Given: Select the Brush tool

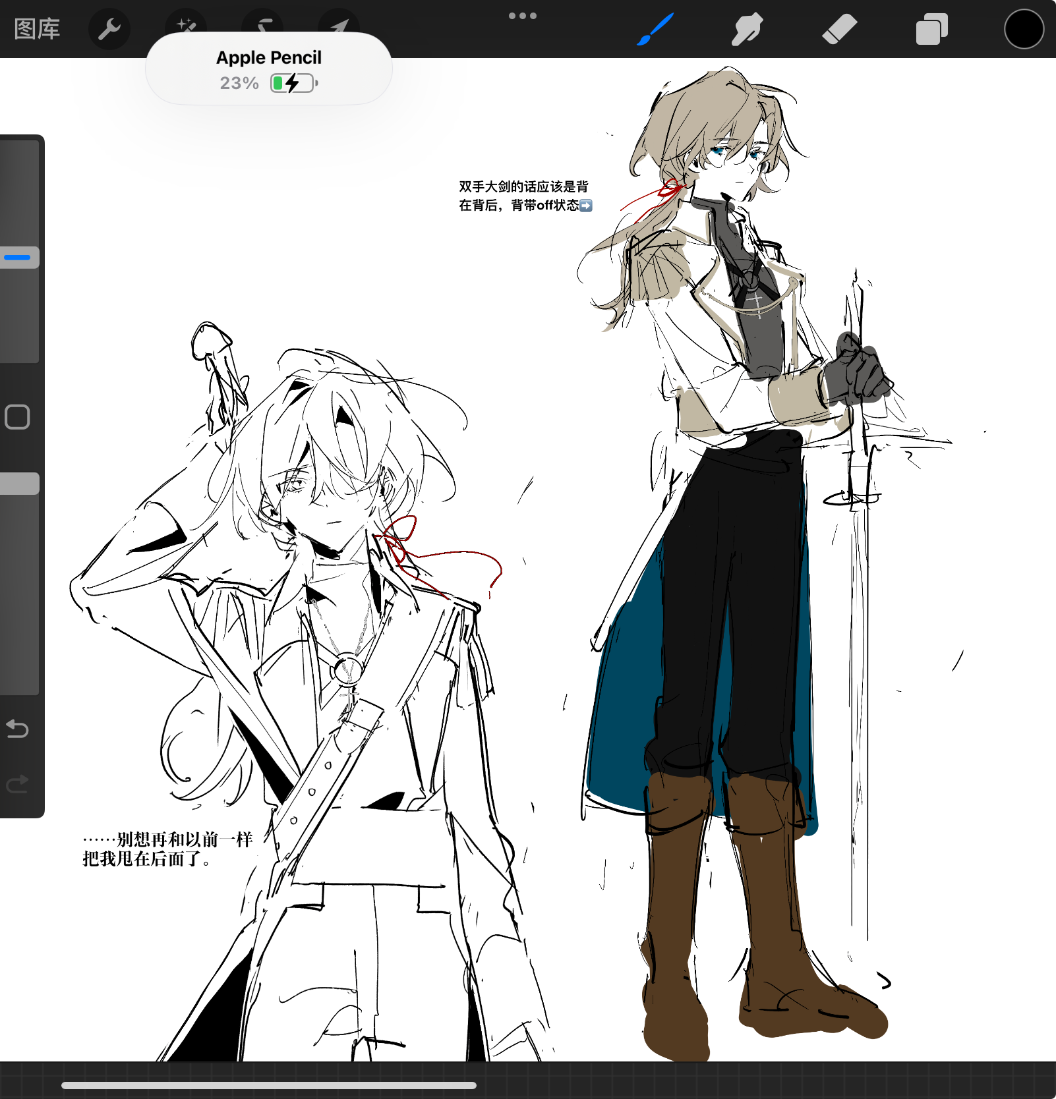Looking at the screenshot, I should 655,30.
